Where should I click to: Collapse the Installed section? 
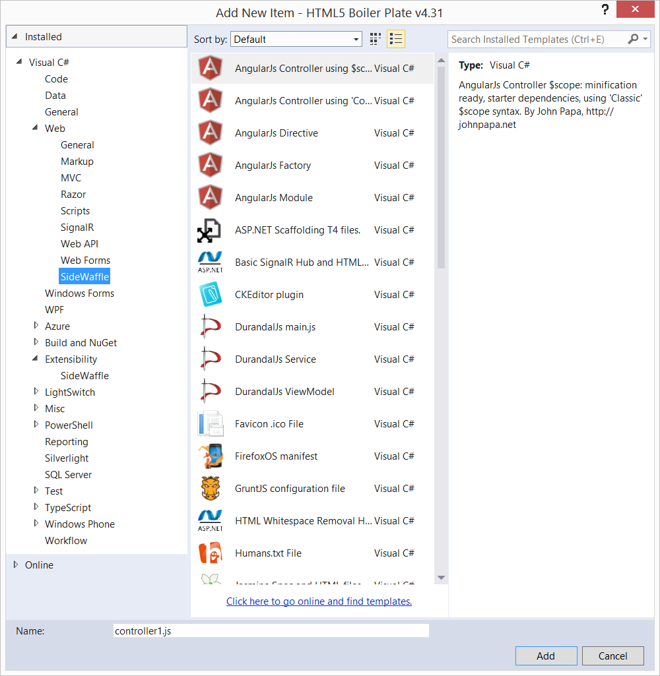point(15,37)
